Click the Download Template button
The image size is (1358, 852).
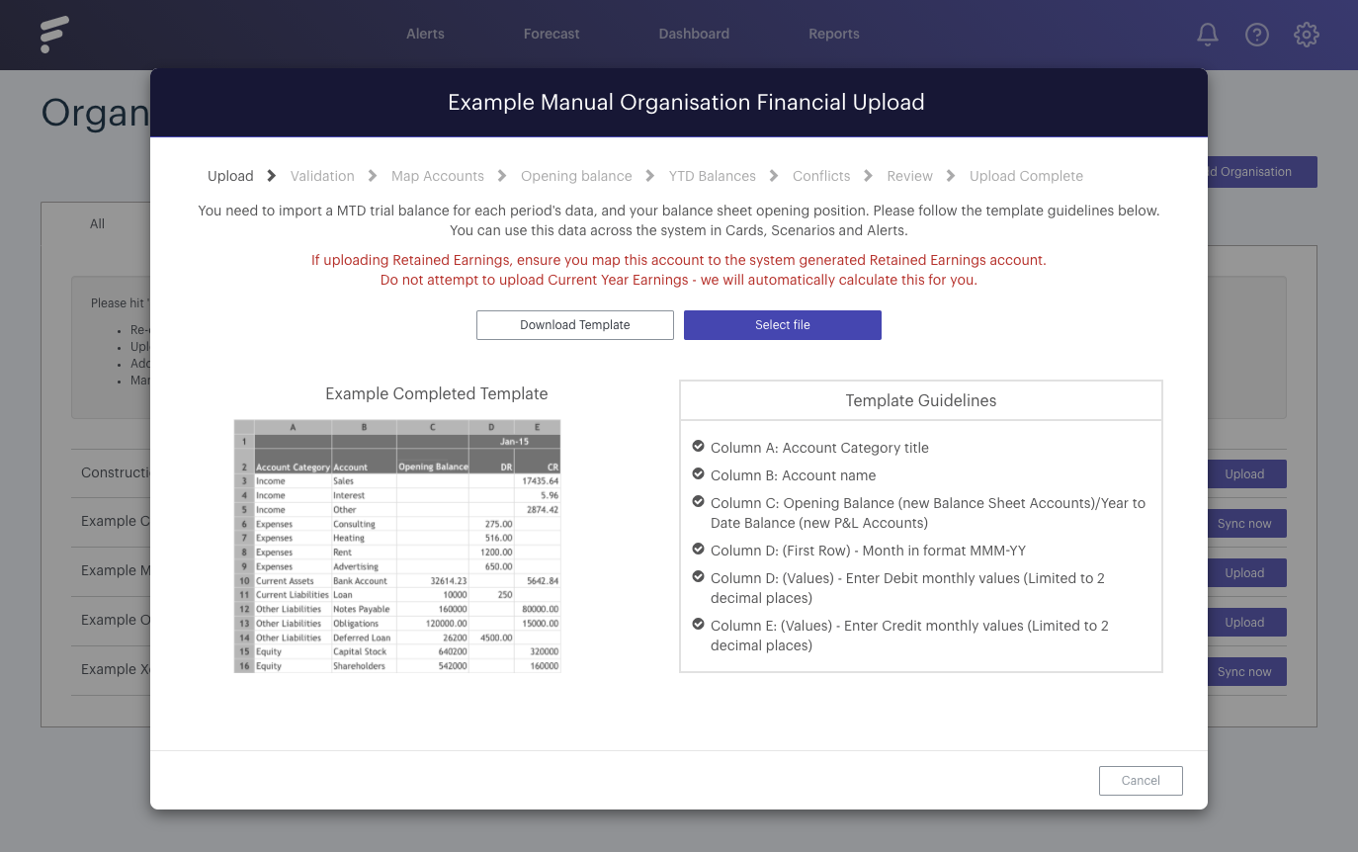click(x=575, y=325)
